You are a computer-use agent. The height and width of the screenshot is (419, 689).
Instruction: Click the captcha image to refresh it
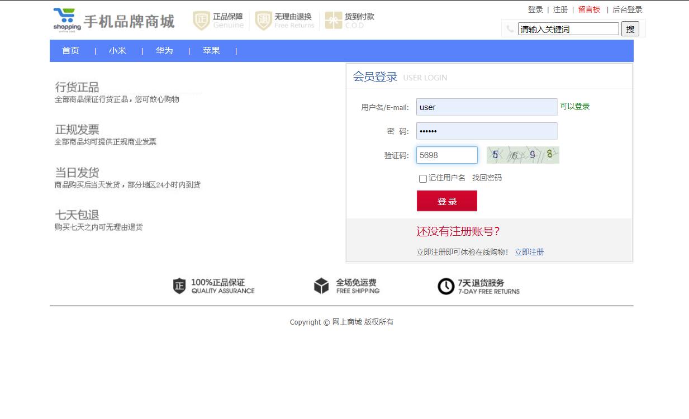click(x=523, y=155)
